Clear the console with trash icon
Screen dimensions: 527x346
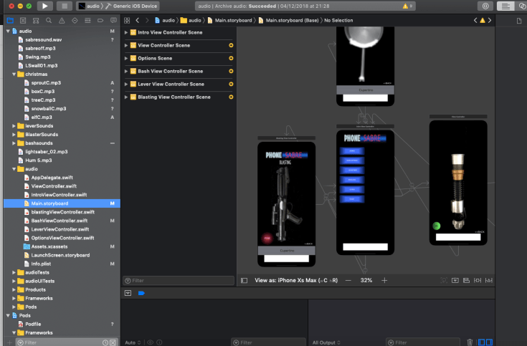(x=470, y=342)
